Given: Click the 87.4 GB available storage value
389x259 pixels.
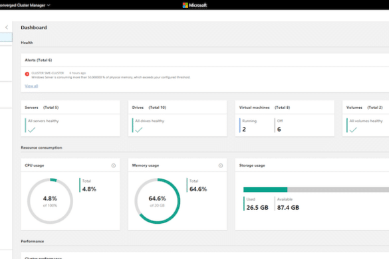Looking at the screenshot, I should click(x=288, y=207).
